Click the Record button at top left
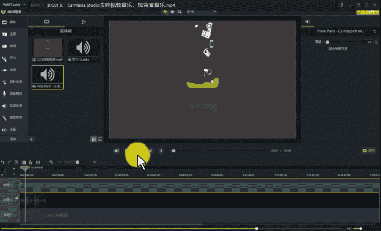The width and height of the screenshot is (381, 231). click(x=11, y=12)
